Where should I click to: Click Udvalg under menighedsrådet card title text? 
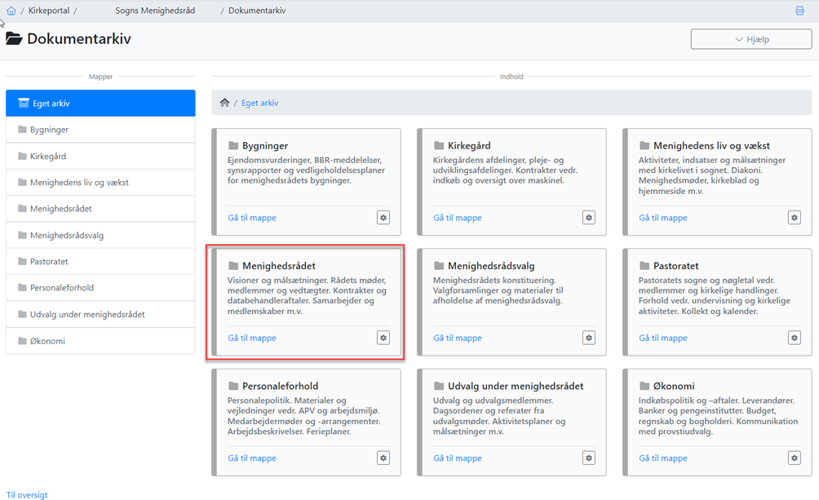click(x=516, y=386)
